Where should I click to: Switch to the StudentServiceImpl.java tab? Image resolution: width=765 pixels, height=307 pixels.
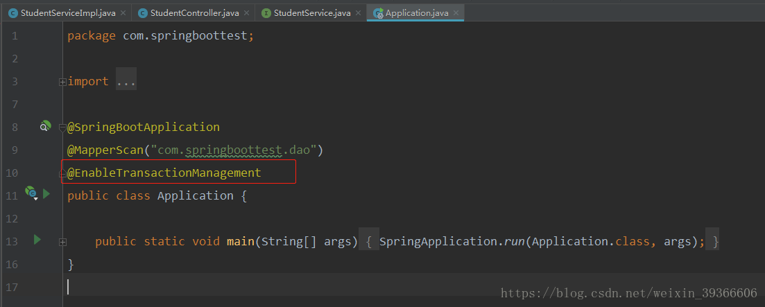point(67,13)
